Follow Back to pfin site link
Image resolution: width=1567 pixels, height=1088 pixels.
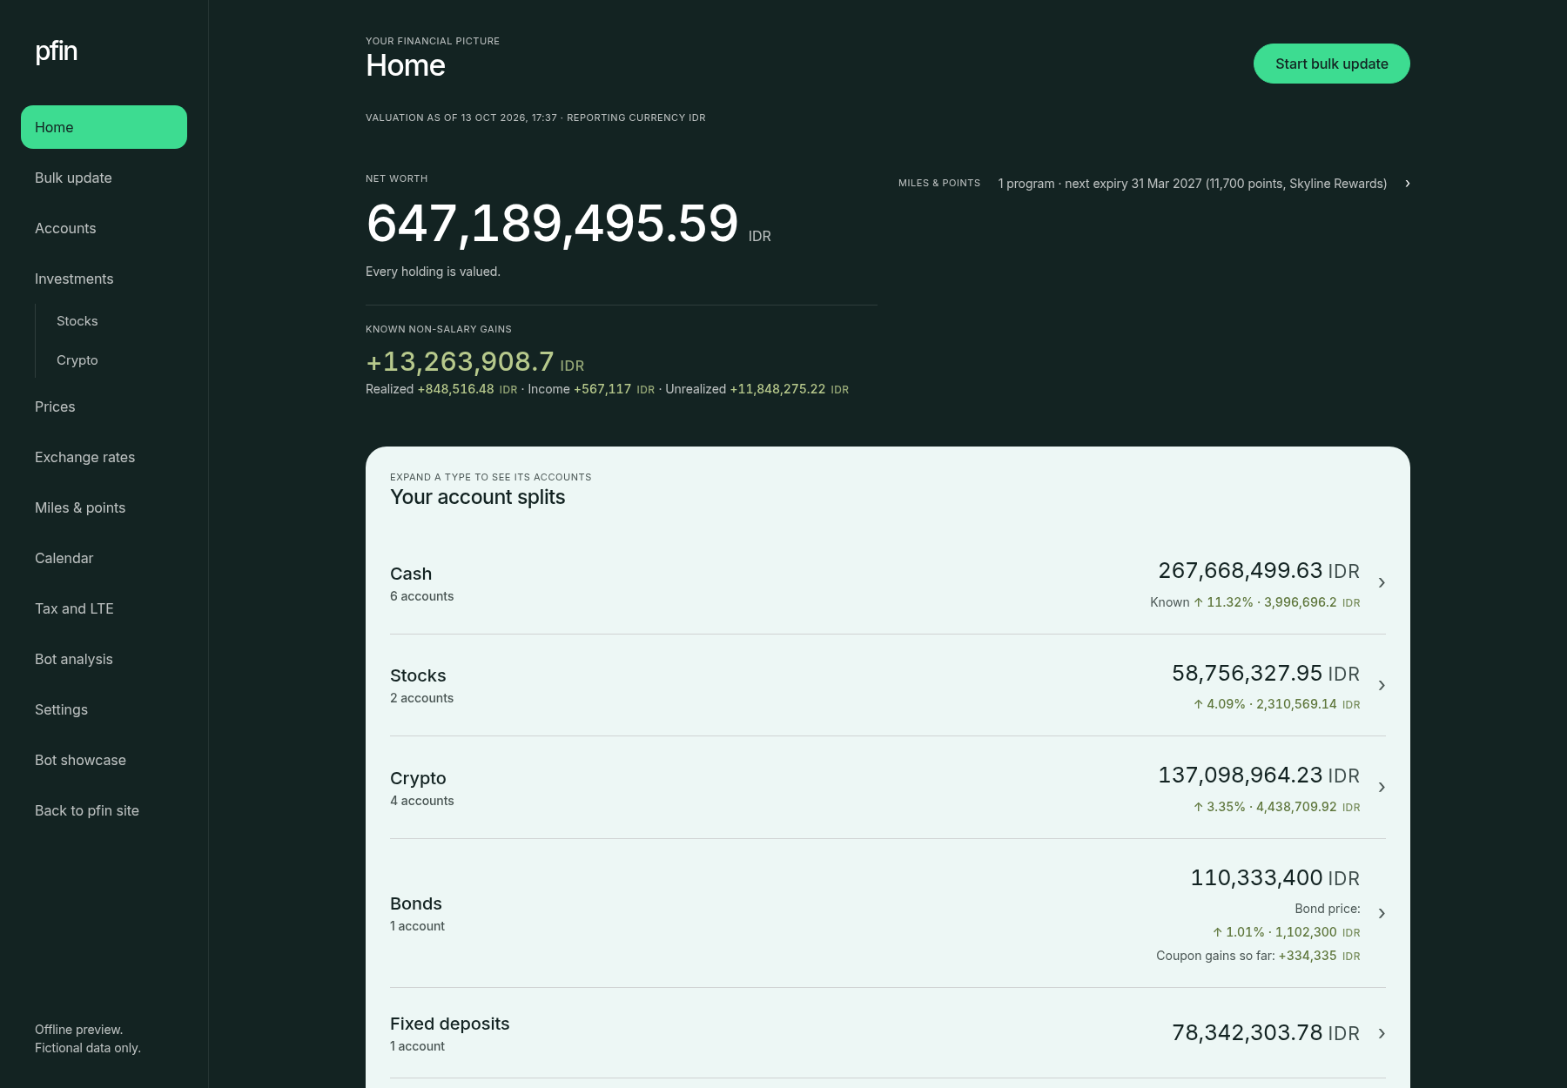[104, 810]
